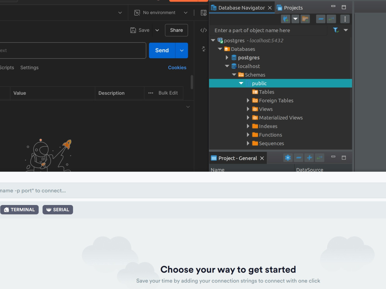This screenshot has height=289, width=386.
Task: Click the expand pane arrows icon in Postman
Action: 203,49
